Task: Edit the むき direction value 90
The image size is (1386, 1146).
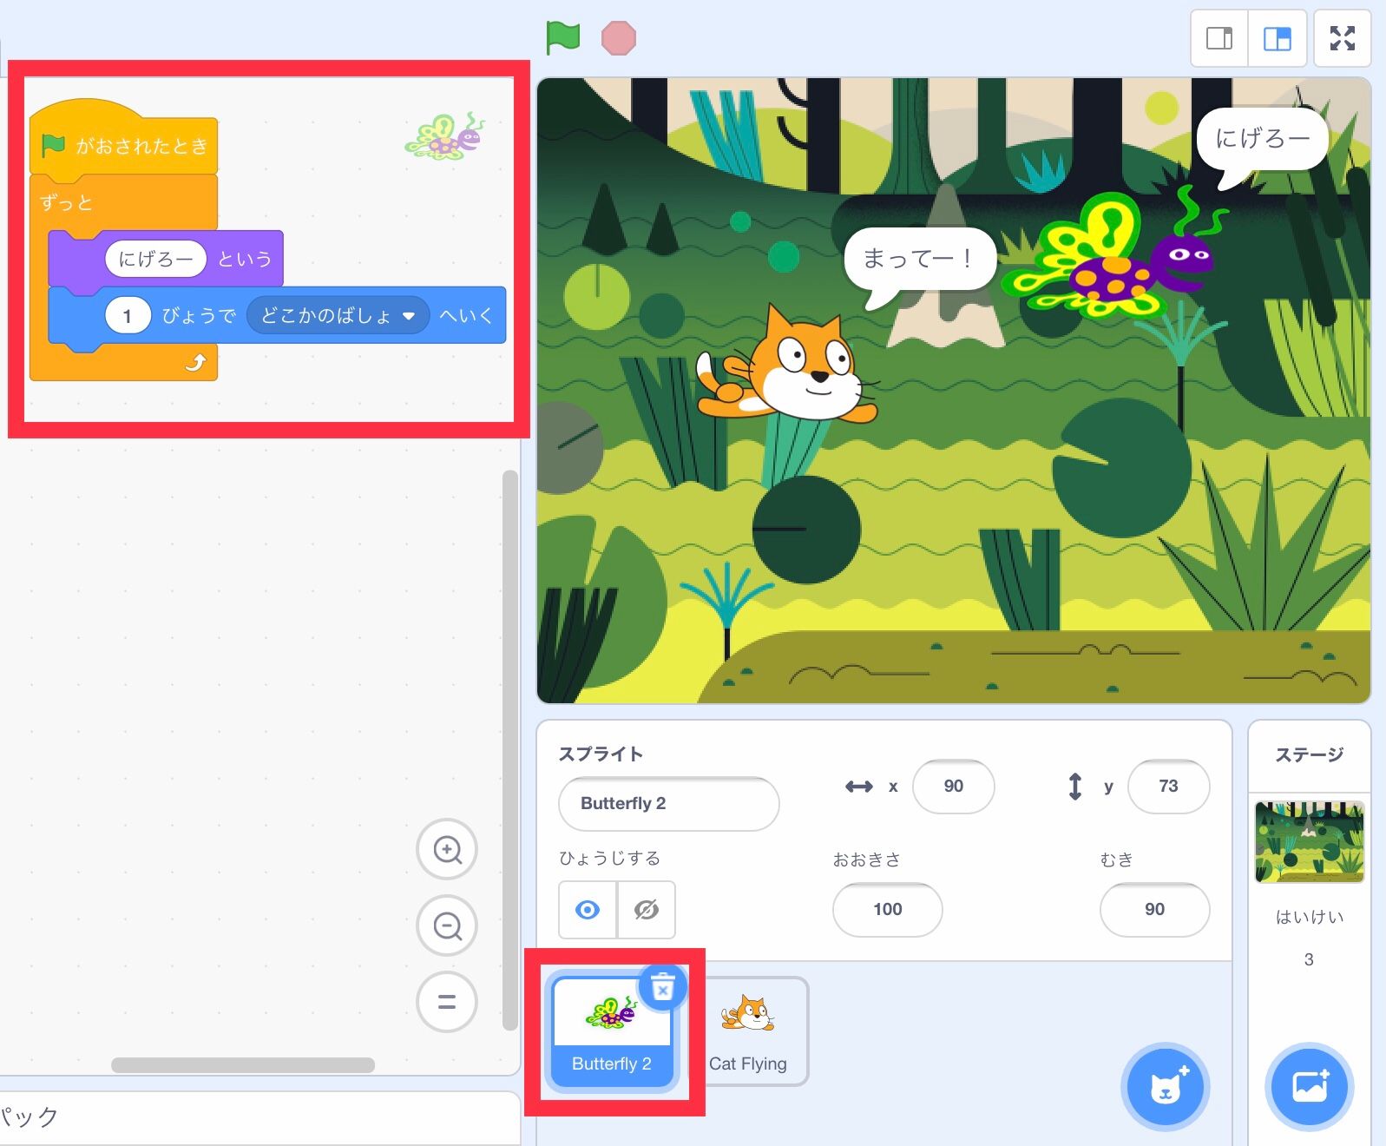Action: [1154, 909]
